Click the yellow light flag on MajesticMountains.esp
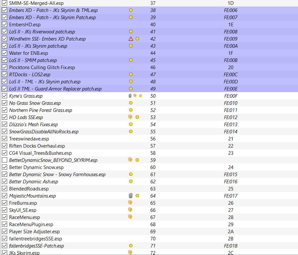The image size is (298, 255). coord(137,196)
